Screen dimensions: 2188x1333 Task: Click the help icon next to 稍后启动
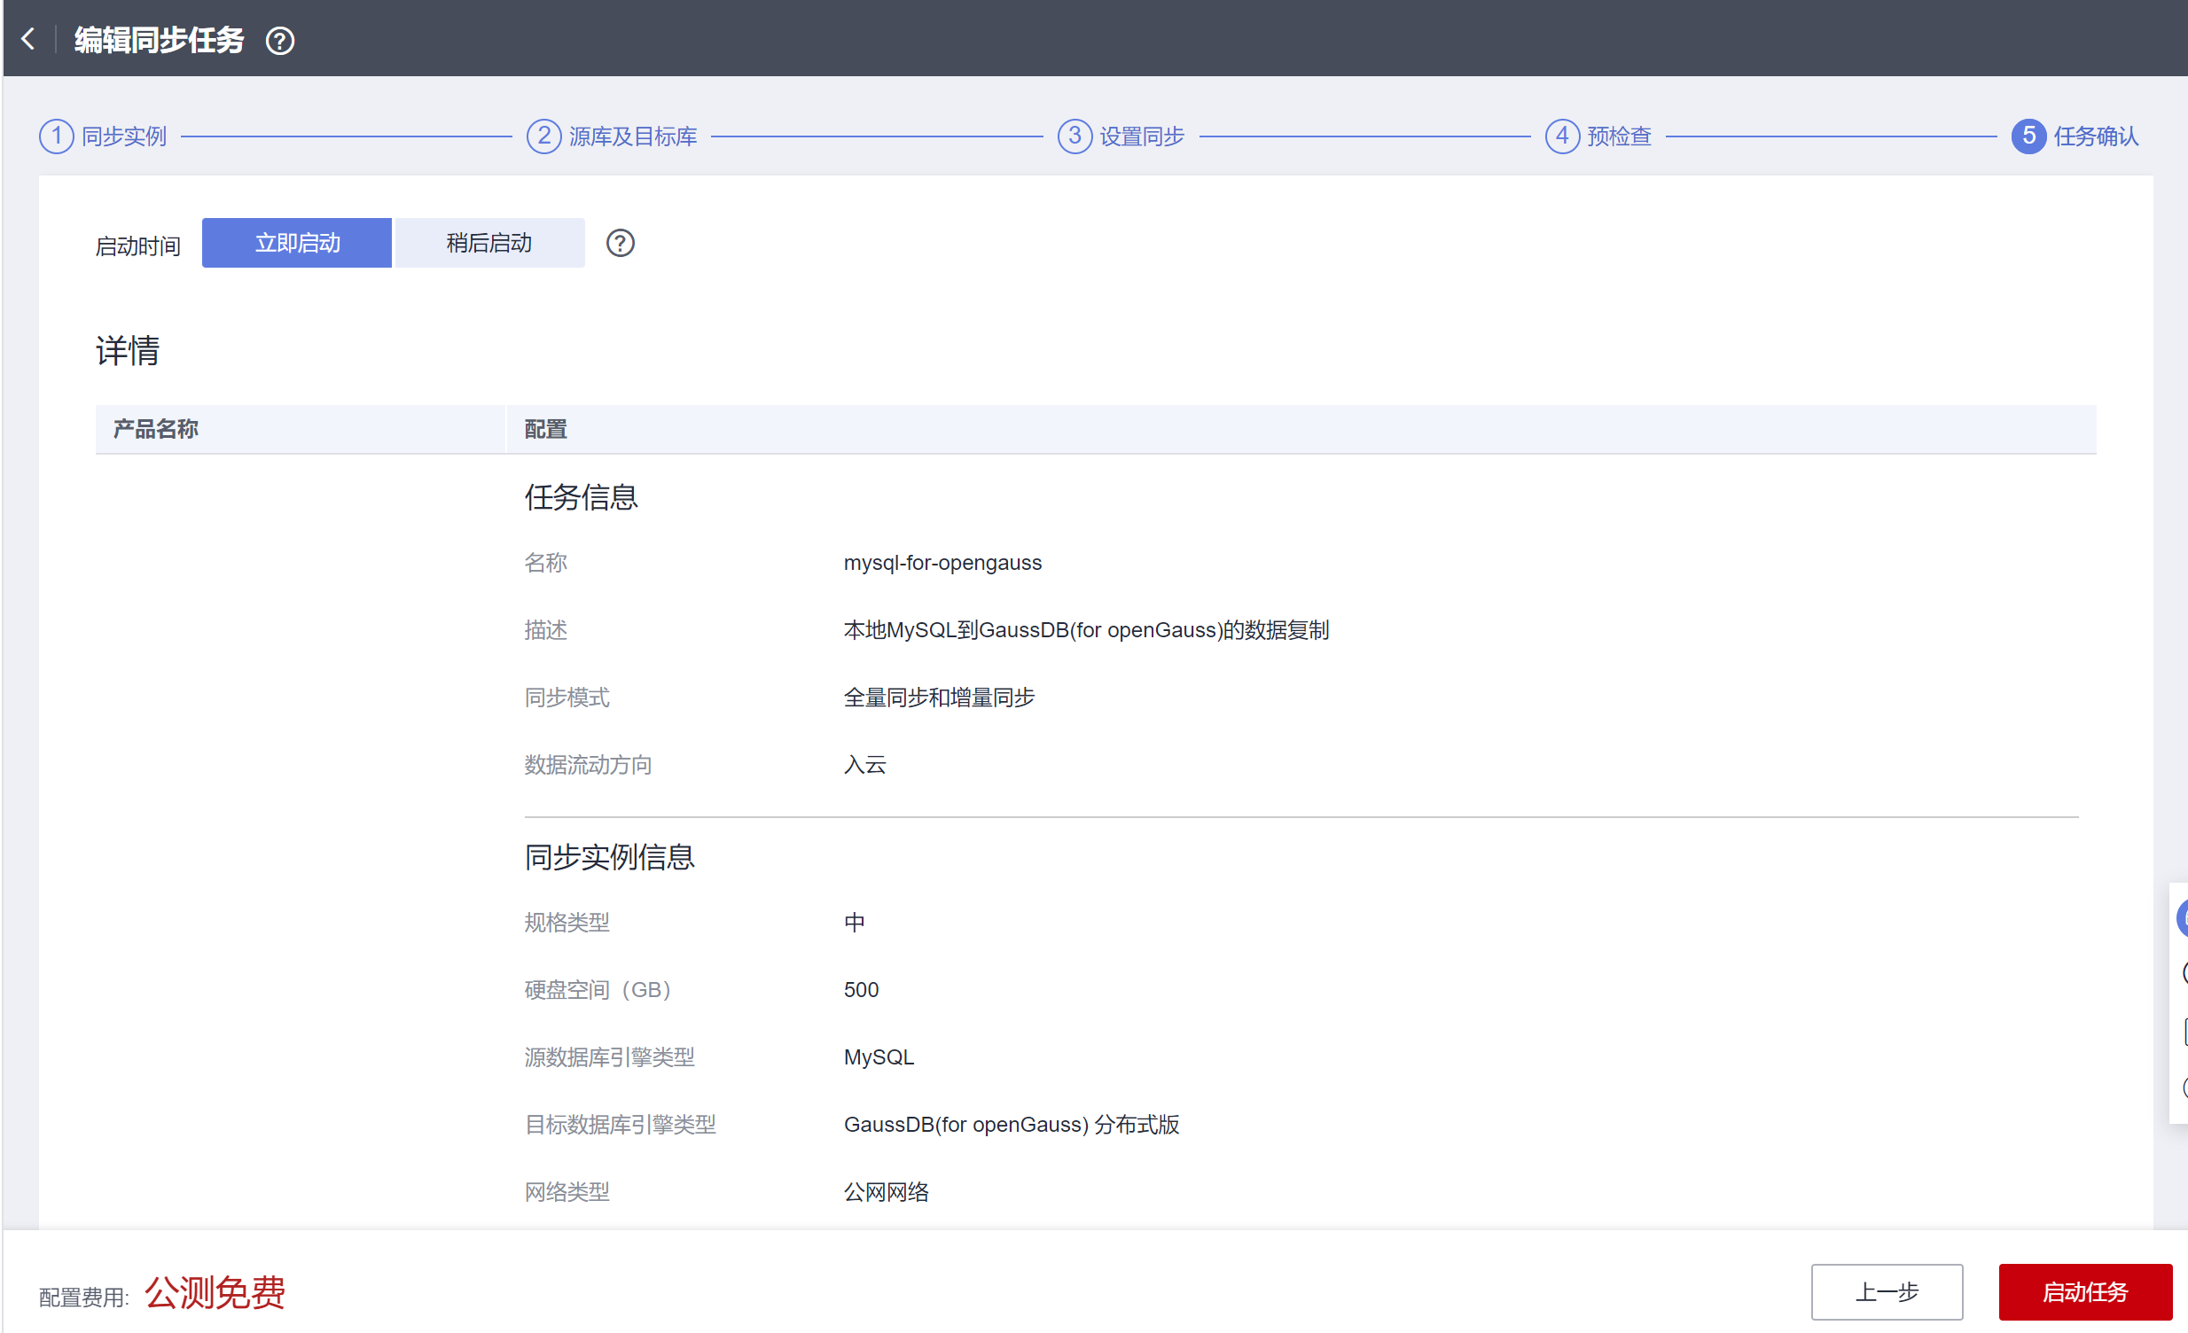(x=620, y=243)
